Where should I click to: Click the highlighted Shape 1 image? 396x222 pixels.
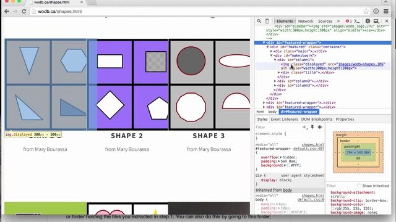tap(46, 84)
